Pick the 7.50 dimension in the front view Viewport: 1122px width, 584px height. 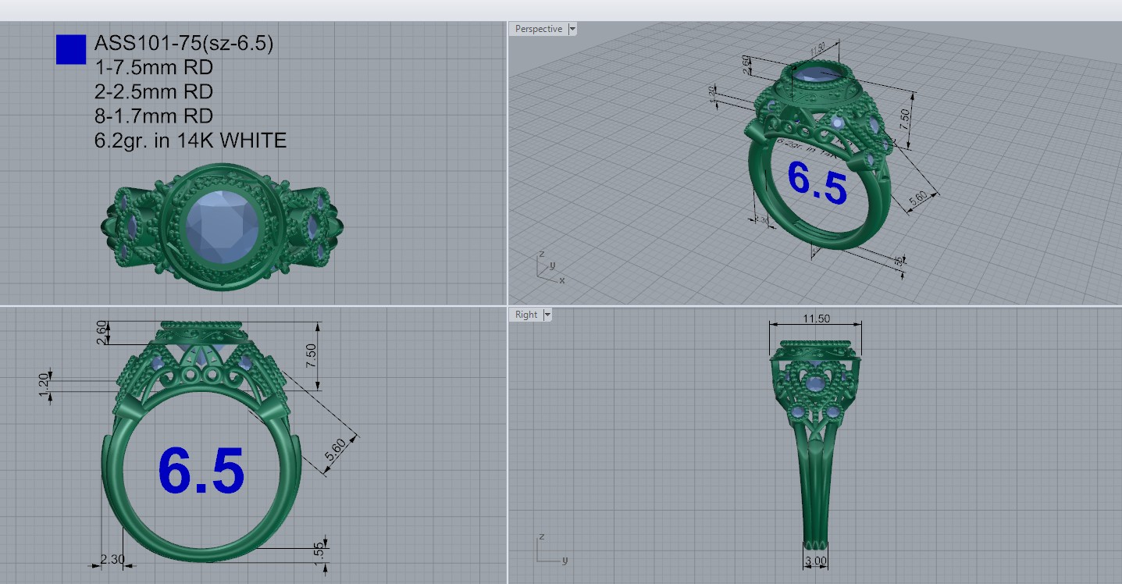pyautogui.click(x=312, y=356)
